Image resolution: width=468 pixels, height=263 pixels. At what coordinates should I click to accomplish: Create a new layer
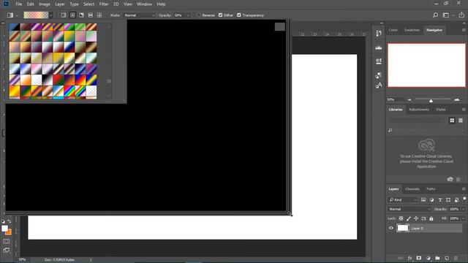(x=447, y=258)
